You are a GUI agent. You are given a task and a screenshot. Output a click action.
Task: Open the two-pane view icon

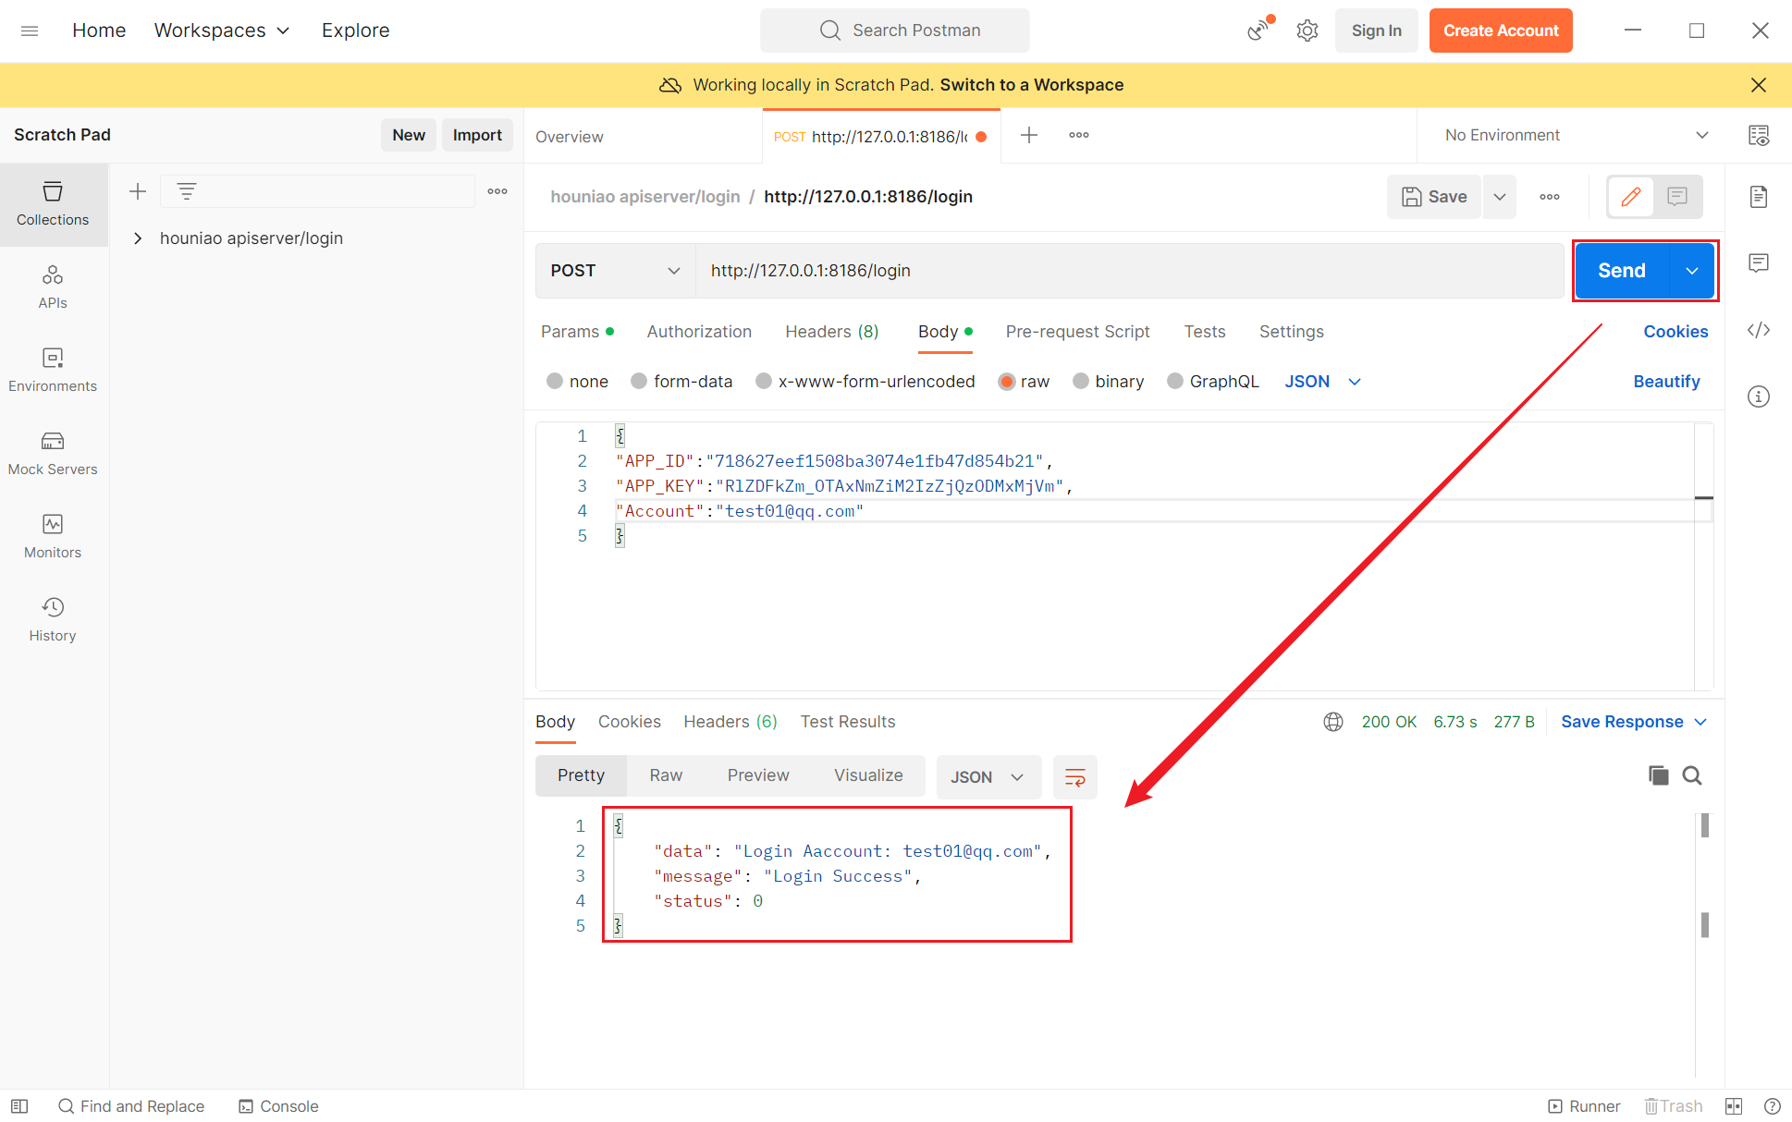point(1734,1106)
